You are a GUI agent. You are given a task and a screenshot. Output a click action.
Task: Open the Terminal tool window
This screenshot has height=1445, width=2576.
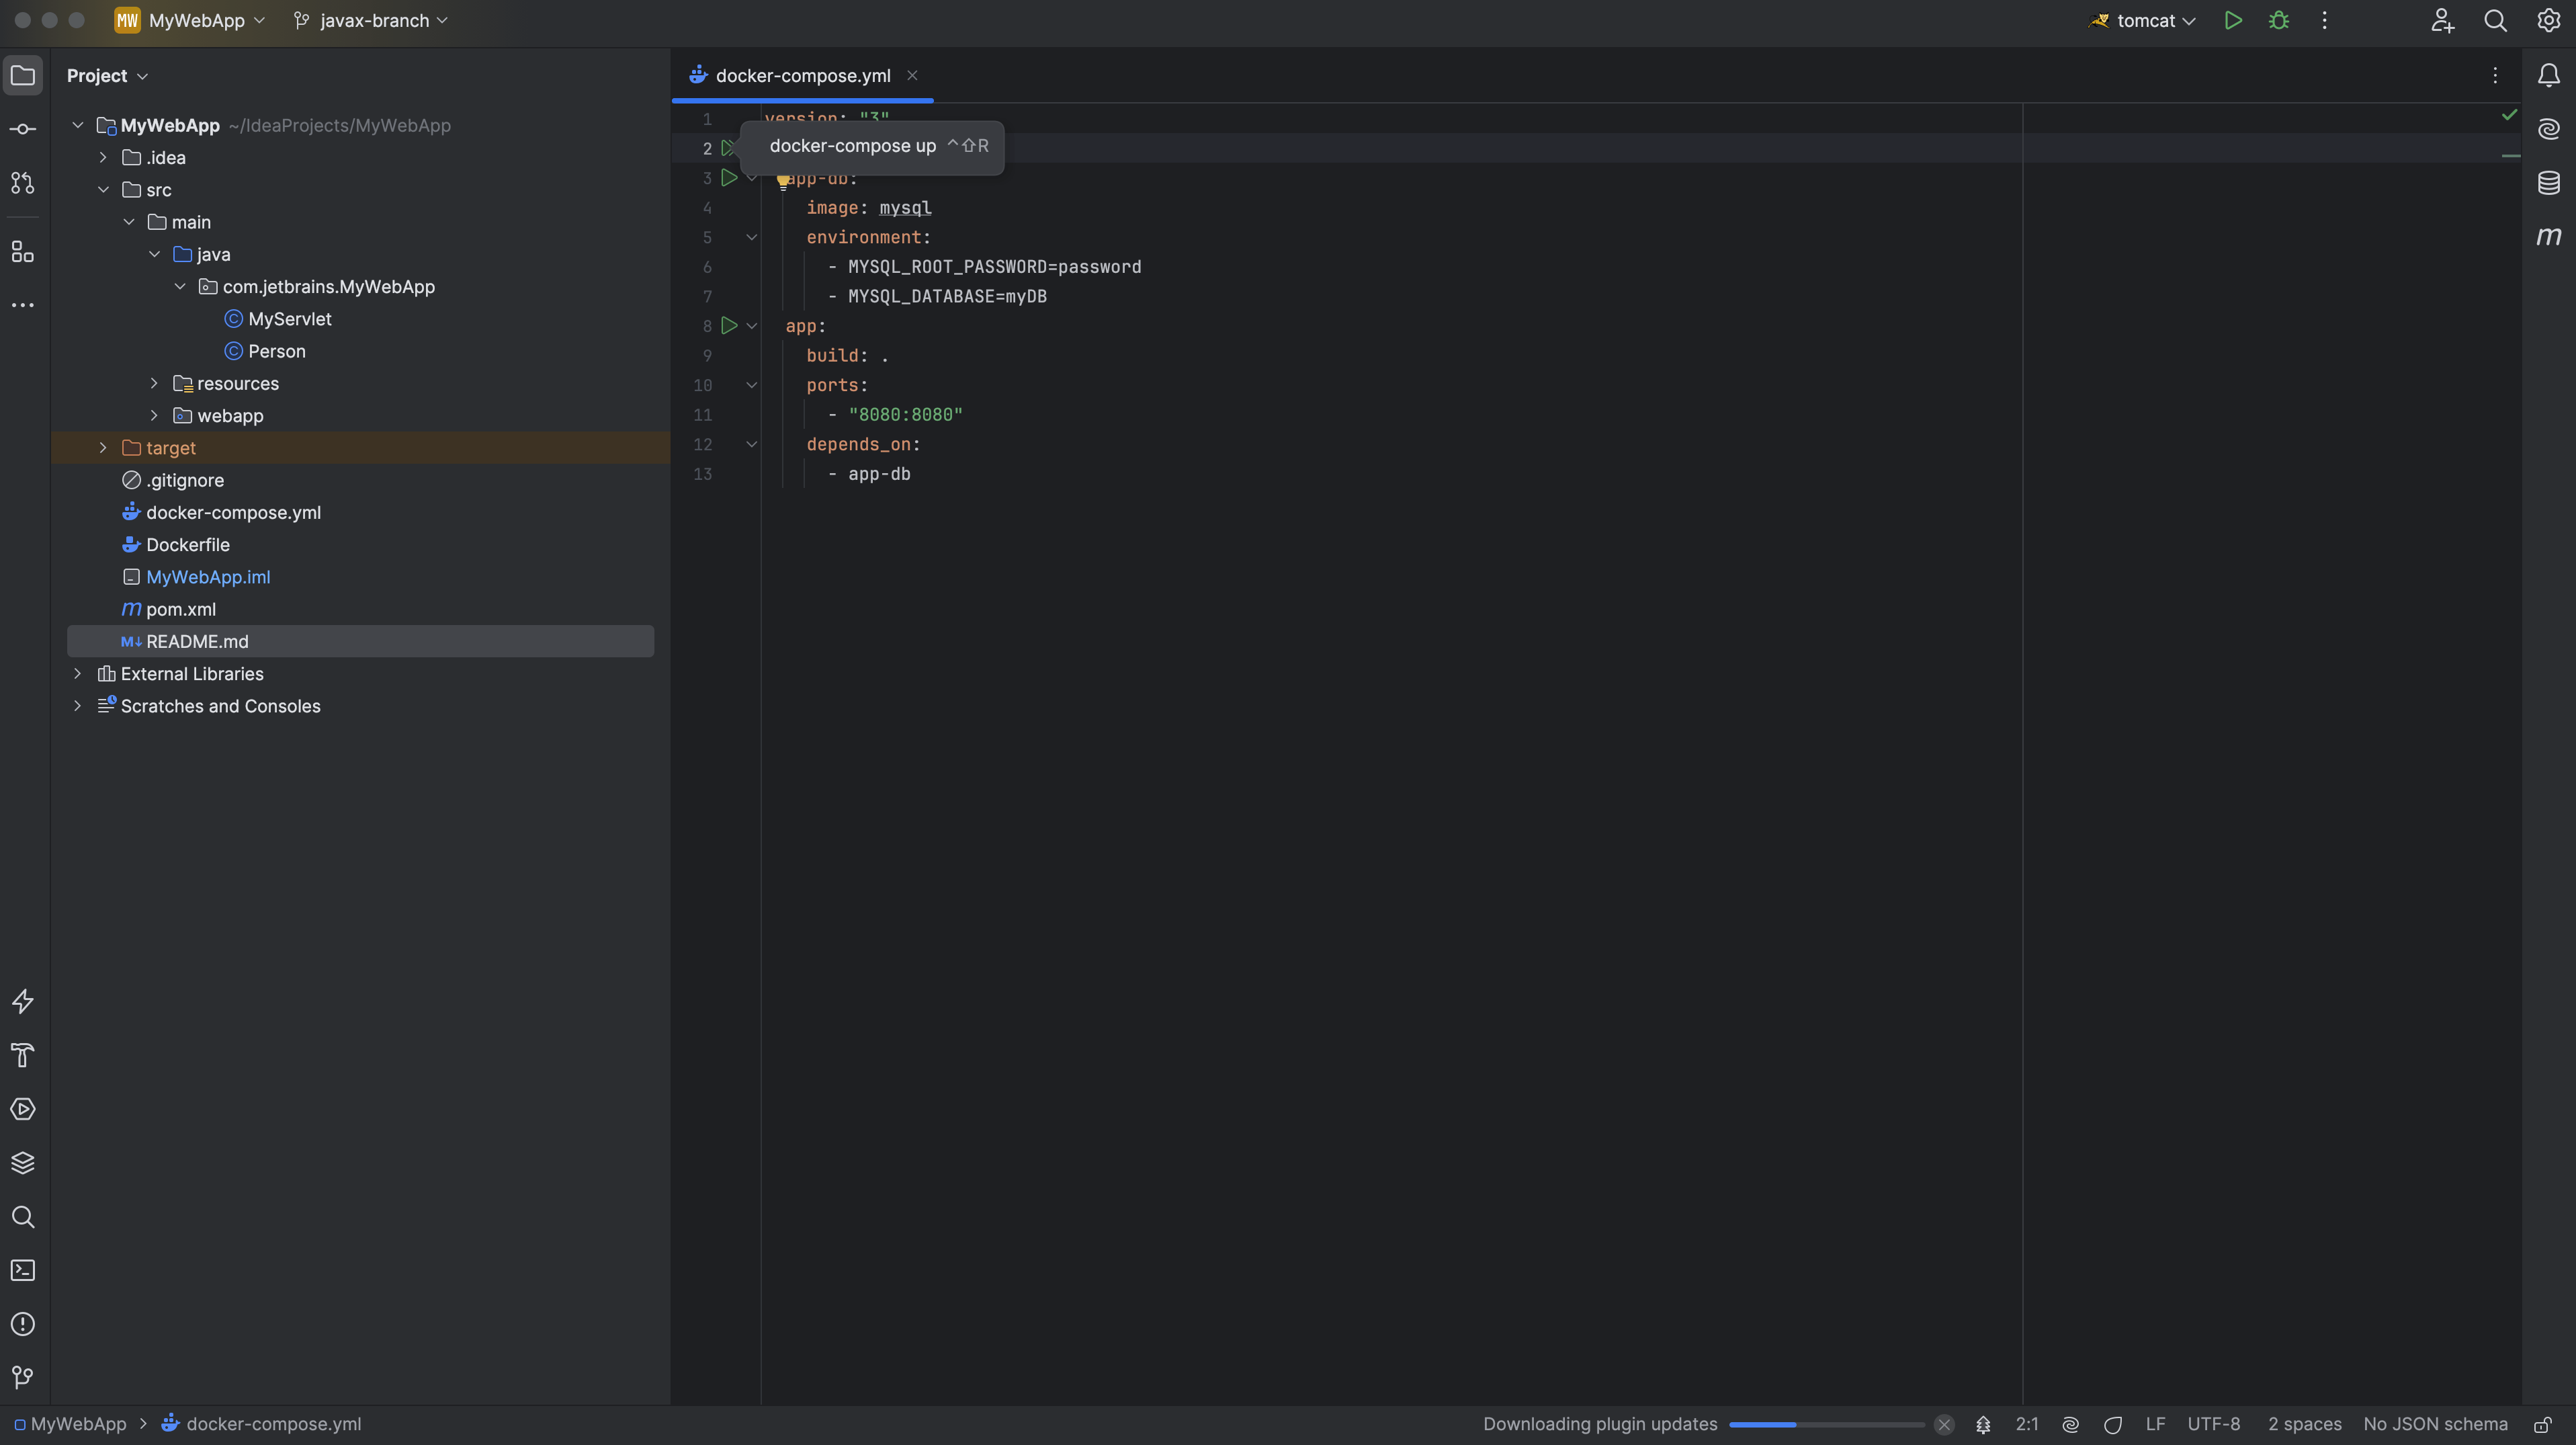22,1270
